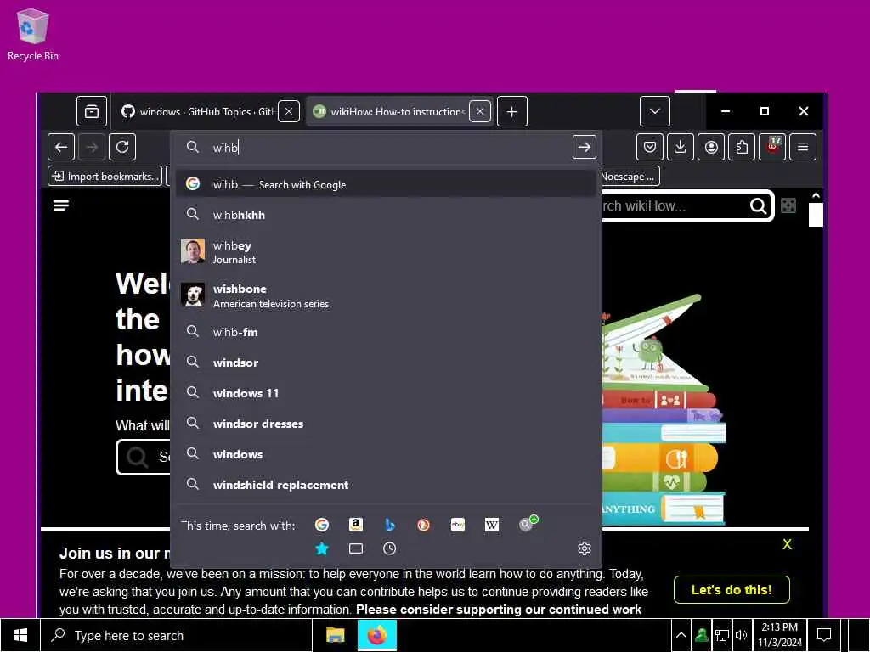
Task: Show hidden system tray icons
Action: click(681, 635)
